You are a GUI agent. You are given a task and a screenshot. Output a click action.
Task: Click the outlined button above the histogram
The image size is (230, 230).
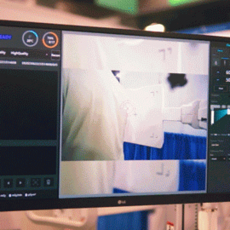tap(221, 88)
